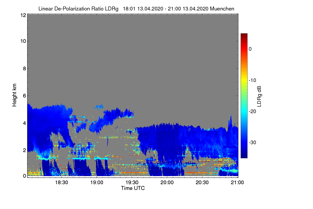This screenshot has width=313, height=209.
Task: Click the '4' height tick label
Action: (x=24, y=123)
